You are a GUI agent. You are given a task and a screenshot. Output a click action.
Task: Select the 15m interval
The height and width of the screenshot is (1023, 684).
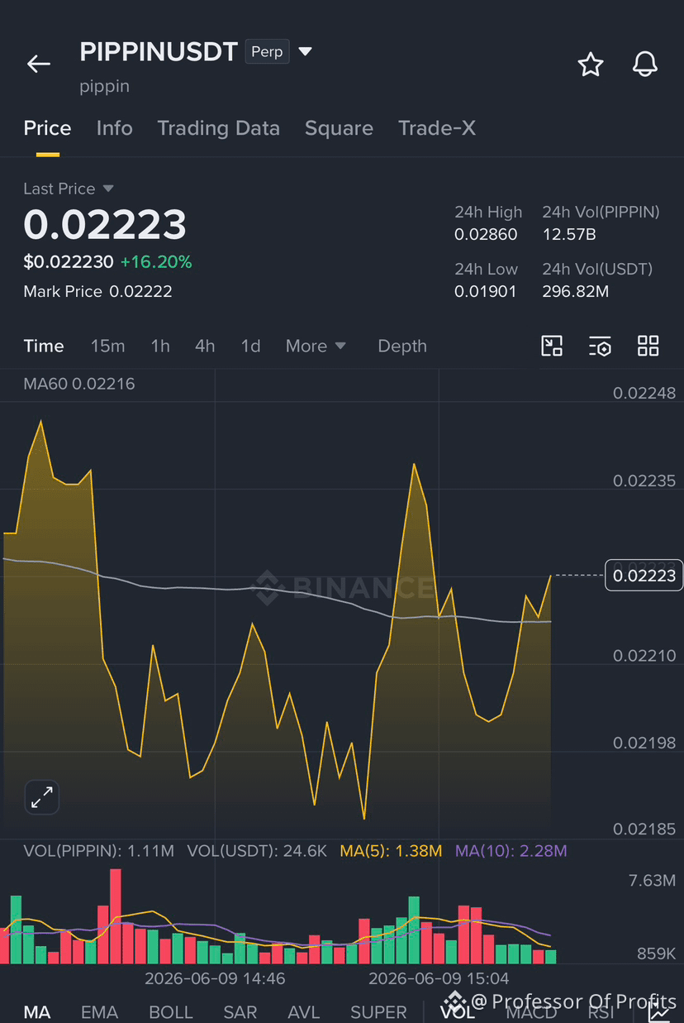(107, 346)
